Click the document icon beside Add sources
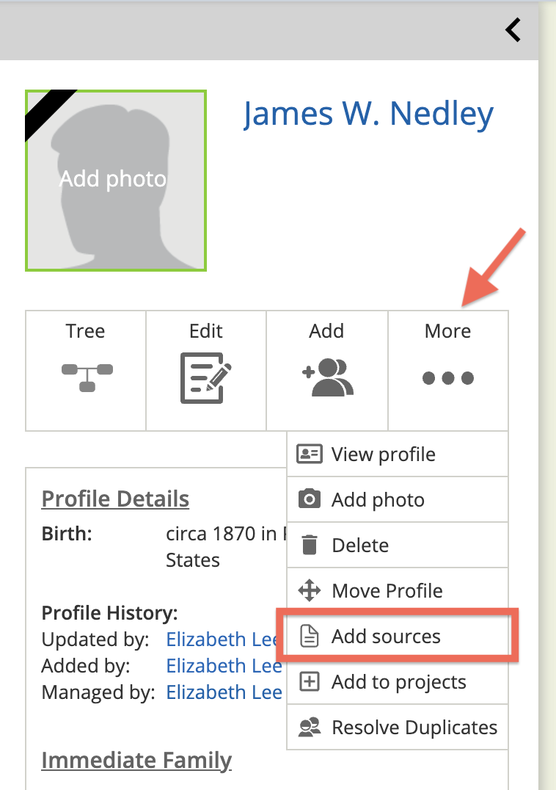The height and width of the screenshot is (790, 556). click(310, 637)
